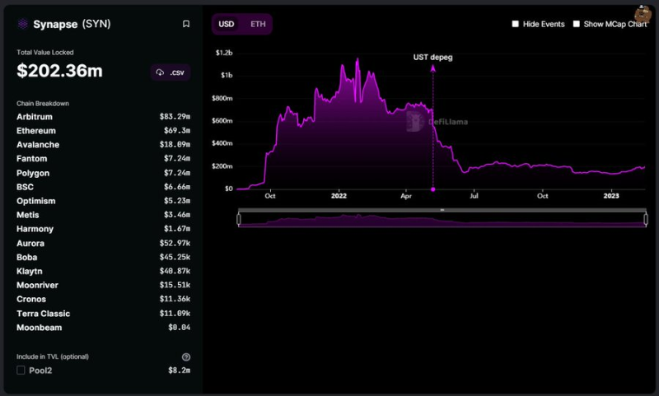The height and width of the screenshot is (396, 659).
Task: Check the Pool2 option box
Action: [21, 370]
